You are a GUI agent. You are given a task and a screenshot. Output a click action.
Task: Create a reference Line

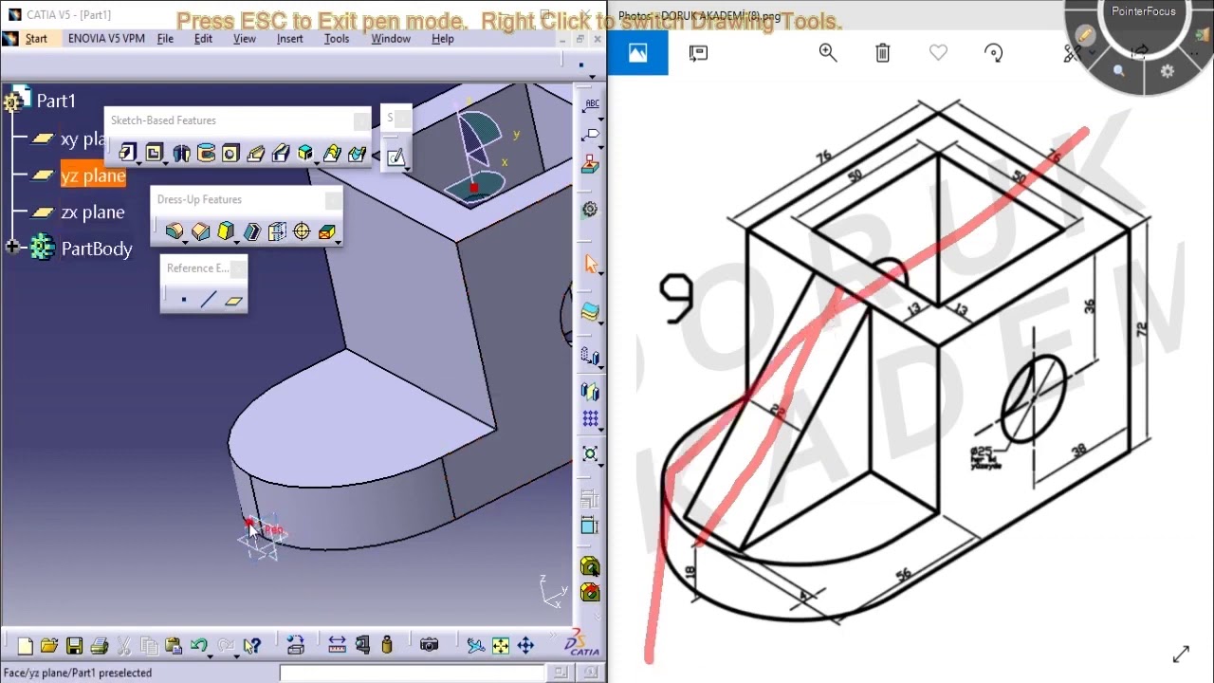click(209, 300)
